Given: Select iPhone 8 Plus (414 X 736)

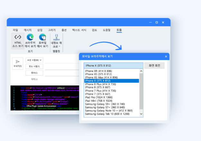Looking at the screenshot, I should point(100,84).
